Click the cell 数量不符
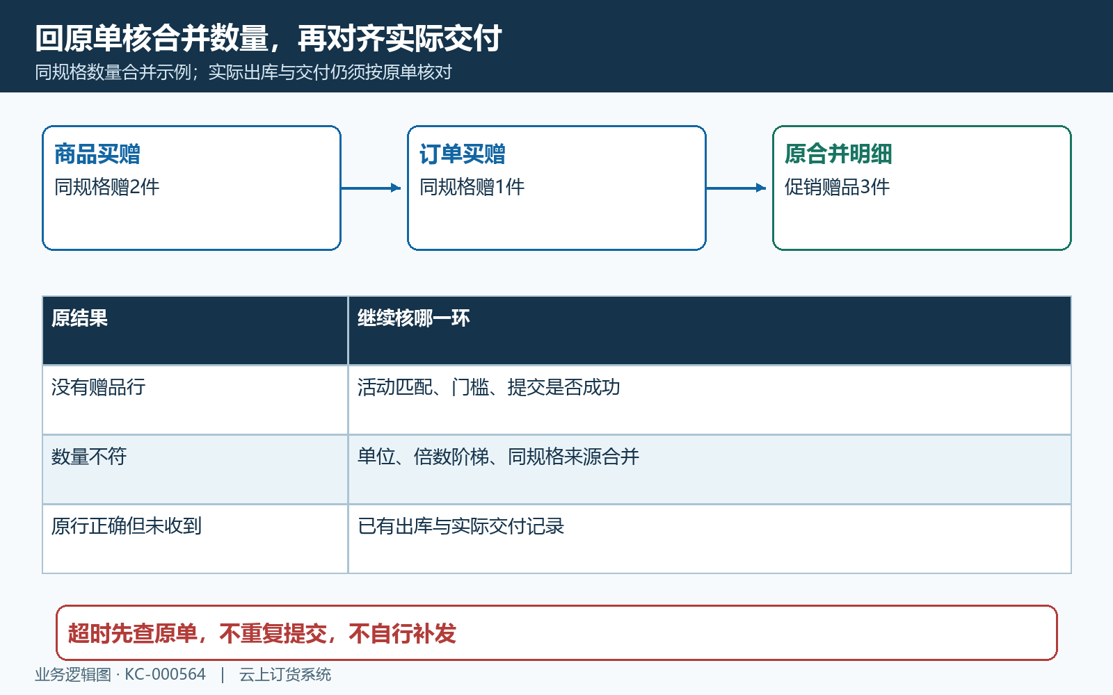The width and height of the screenshot is (1113, 695). [195, 470]
